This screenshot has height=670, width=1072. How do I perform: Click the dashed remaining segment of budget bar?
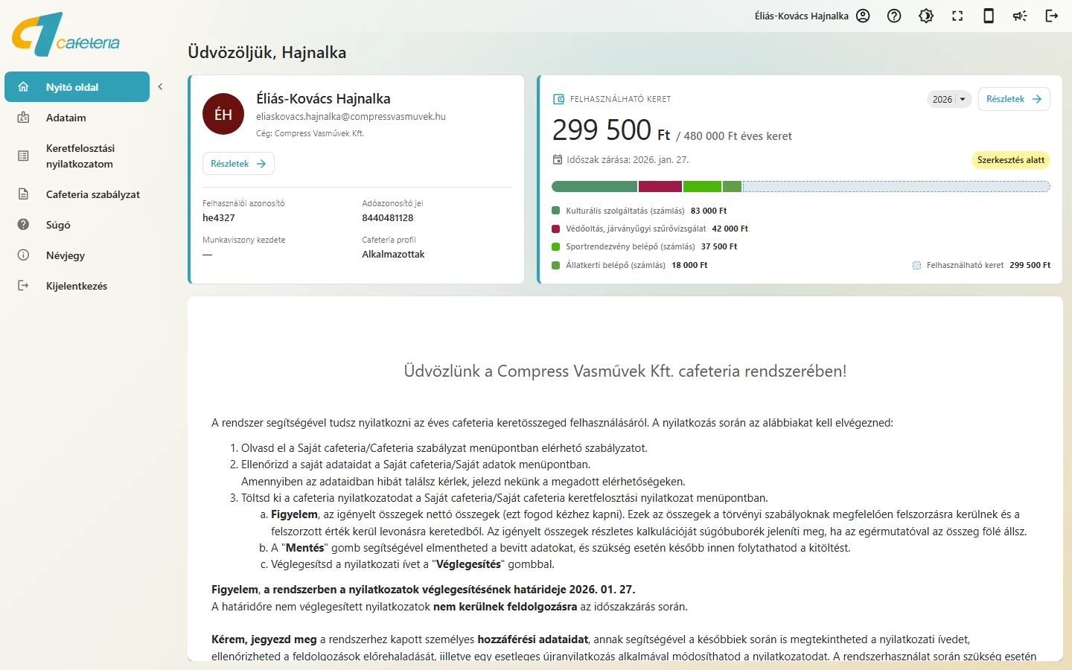click(x=896, y=186)
